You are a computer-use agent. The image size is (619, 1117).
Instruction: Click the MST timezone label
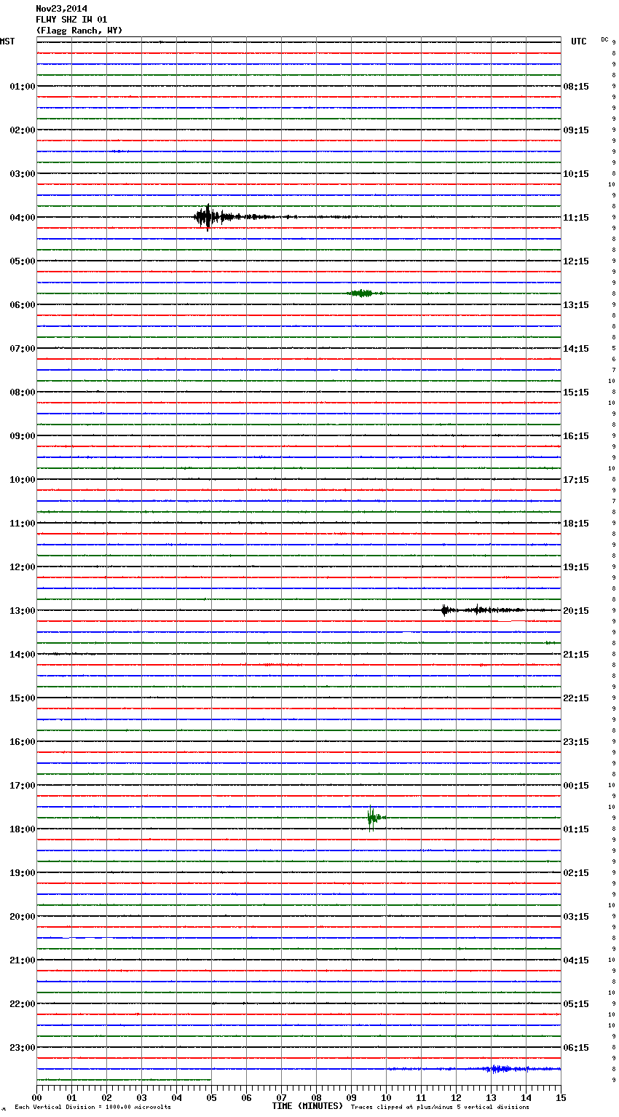[7, 42]
